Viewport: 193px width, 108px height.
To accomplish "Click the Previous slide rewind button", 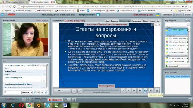I will [x=134, y=91].
